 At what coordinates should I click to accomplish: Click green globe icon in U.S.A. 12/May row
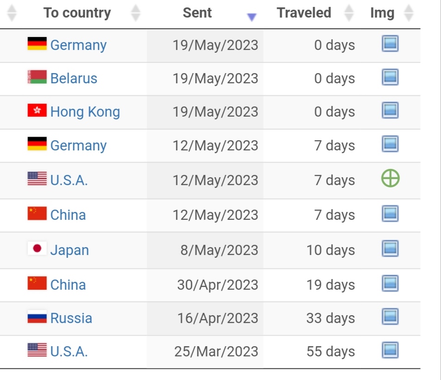coord(390,178)
